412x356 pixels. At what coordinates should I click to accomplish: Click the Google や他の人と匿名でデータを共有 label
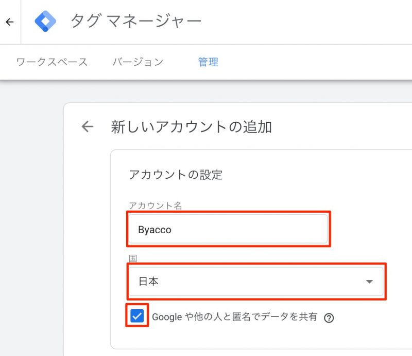click(234, 317)
